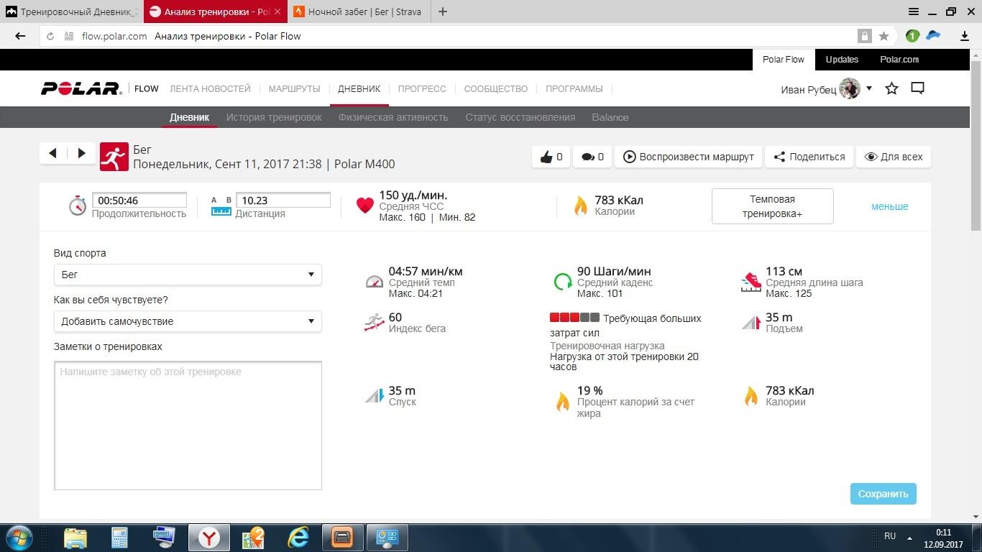Click the next training arrow

coord(81,153)
